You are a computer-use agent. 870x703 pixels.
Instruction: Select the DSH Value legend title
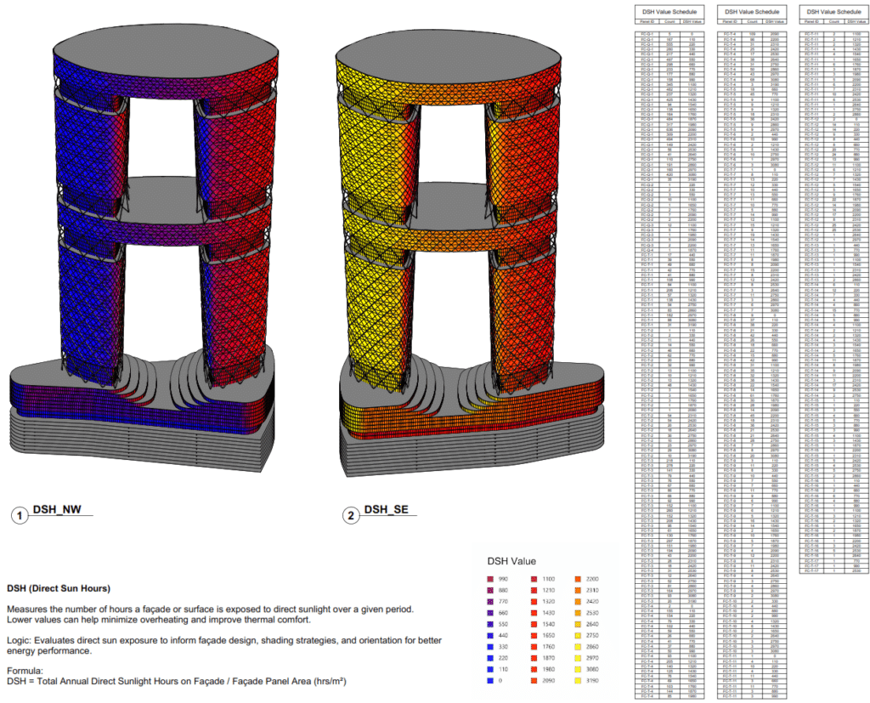point(511,561)
